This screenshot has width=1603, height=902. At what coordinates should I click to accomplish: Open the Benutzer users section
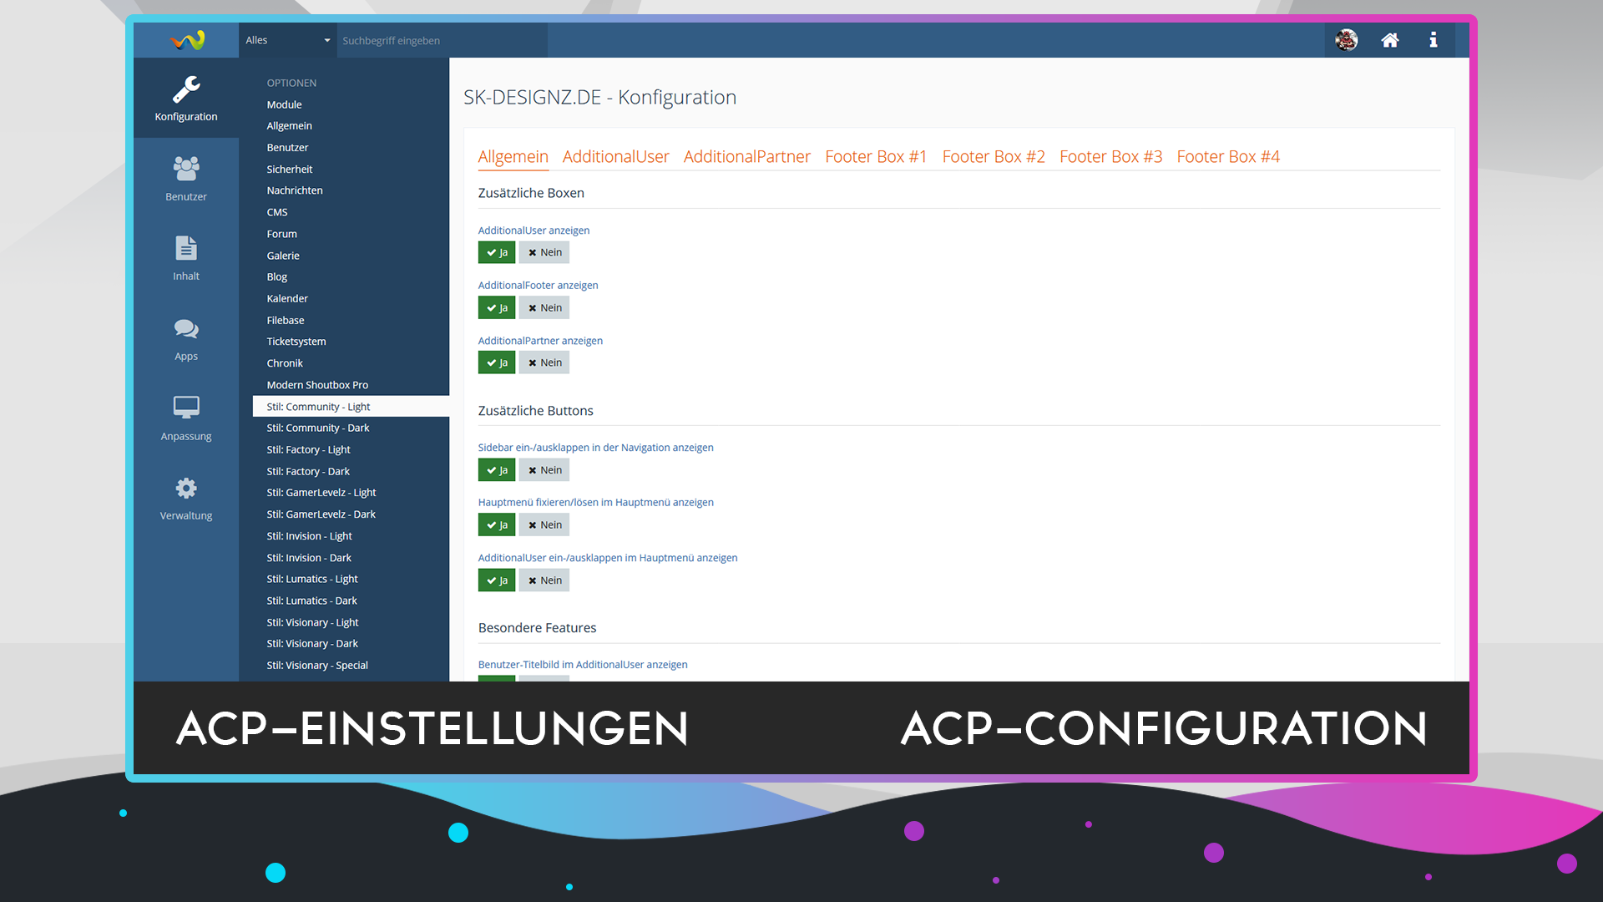(185, 179)
